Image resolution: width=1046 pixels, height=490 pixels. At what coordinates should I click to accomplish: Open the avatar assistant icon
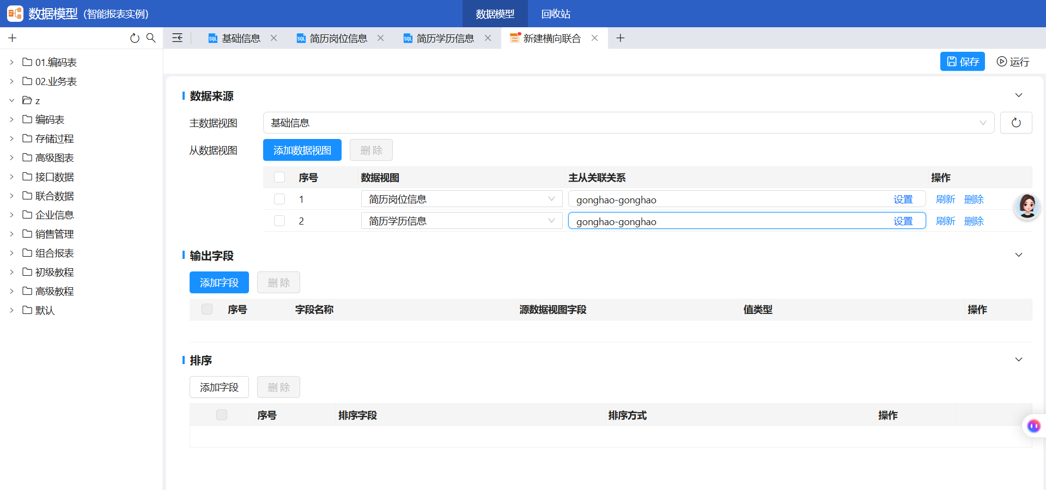tap(1027, 207)
